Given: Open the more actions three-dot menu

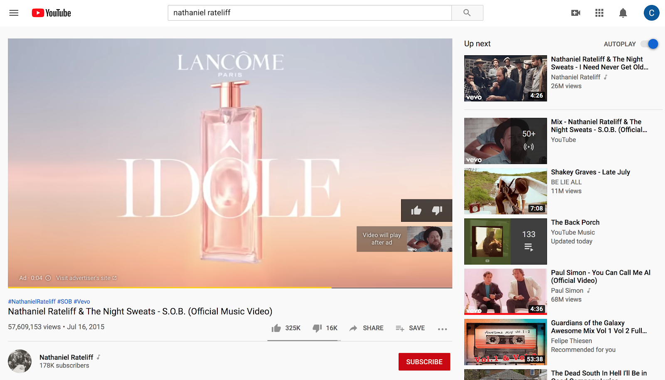Looking at the screenshot, I should click(x=443, y=329).
